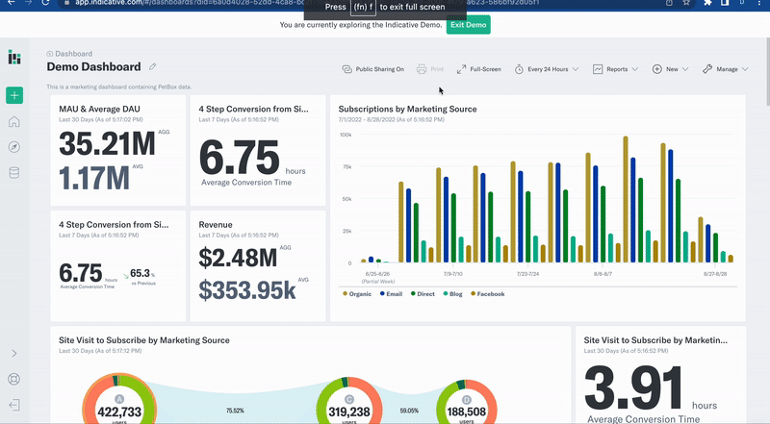Image resolution: width=770 pixels, height=424 pixels.
Task: Click the Public Sharing On link icon
Action: (347, 69)
